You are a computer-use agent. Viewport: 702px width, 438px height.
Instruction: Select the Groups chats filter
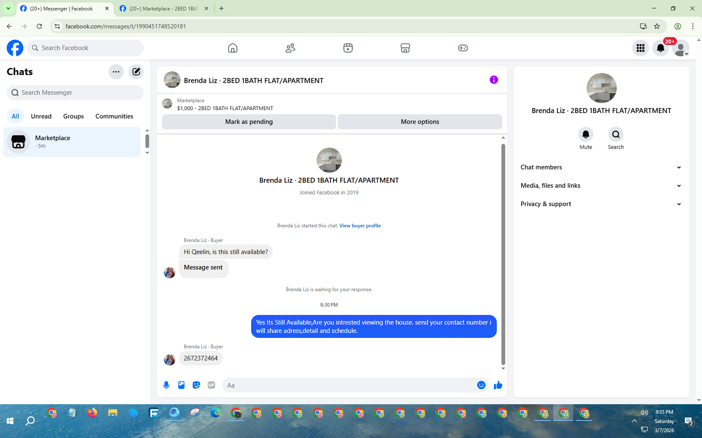[74, 116]
